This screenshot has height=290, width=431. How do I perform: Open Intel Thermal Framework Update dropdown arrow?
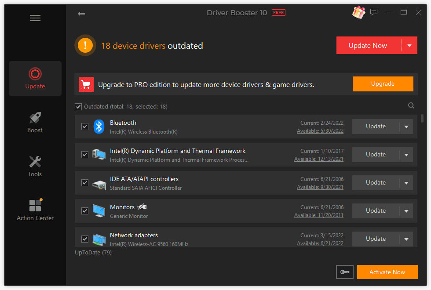click(x=406, y=155)
